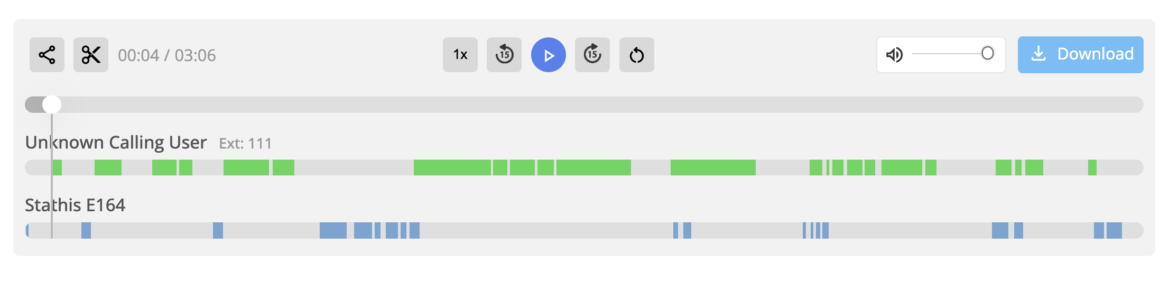Mute audio with the speaker icon
The height and width of the screenshot is (295, 1169).
coord(894,54)
